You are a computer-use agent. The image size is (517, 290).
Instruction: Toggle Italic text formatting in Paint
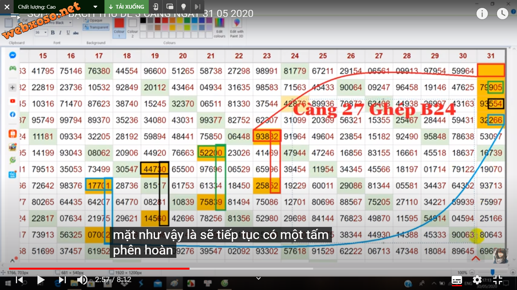coord(60,33)
